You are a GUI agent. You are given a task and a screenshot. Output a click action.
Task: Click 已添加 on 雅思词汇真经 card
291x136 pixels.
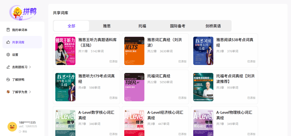click(182, 61)
